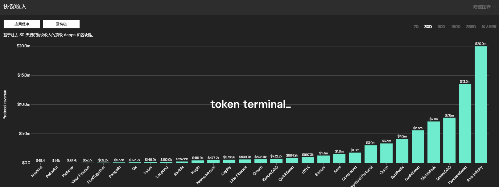
Task: Click the Compound revenue bar
Action: click(x=355, y=158)
